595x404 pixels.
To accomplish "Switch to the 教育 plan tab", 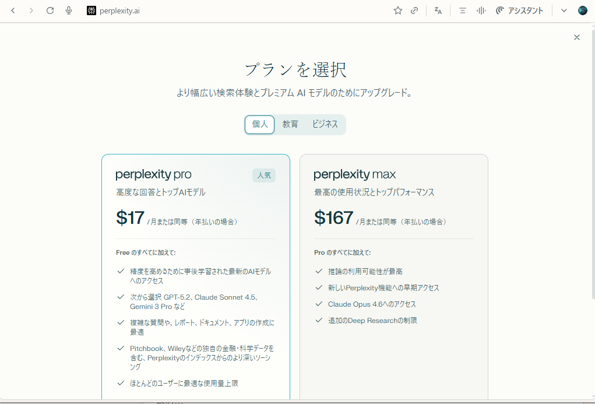I will click(290, 124).
